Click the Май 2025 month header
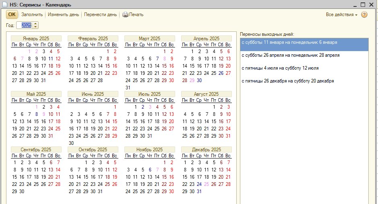 tap(36, 94)
